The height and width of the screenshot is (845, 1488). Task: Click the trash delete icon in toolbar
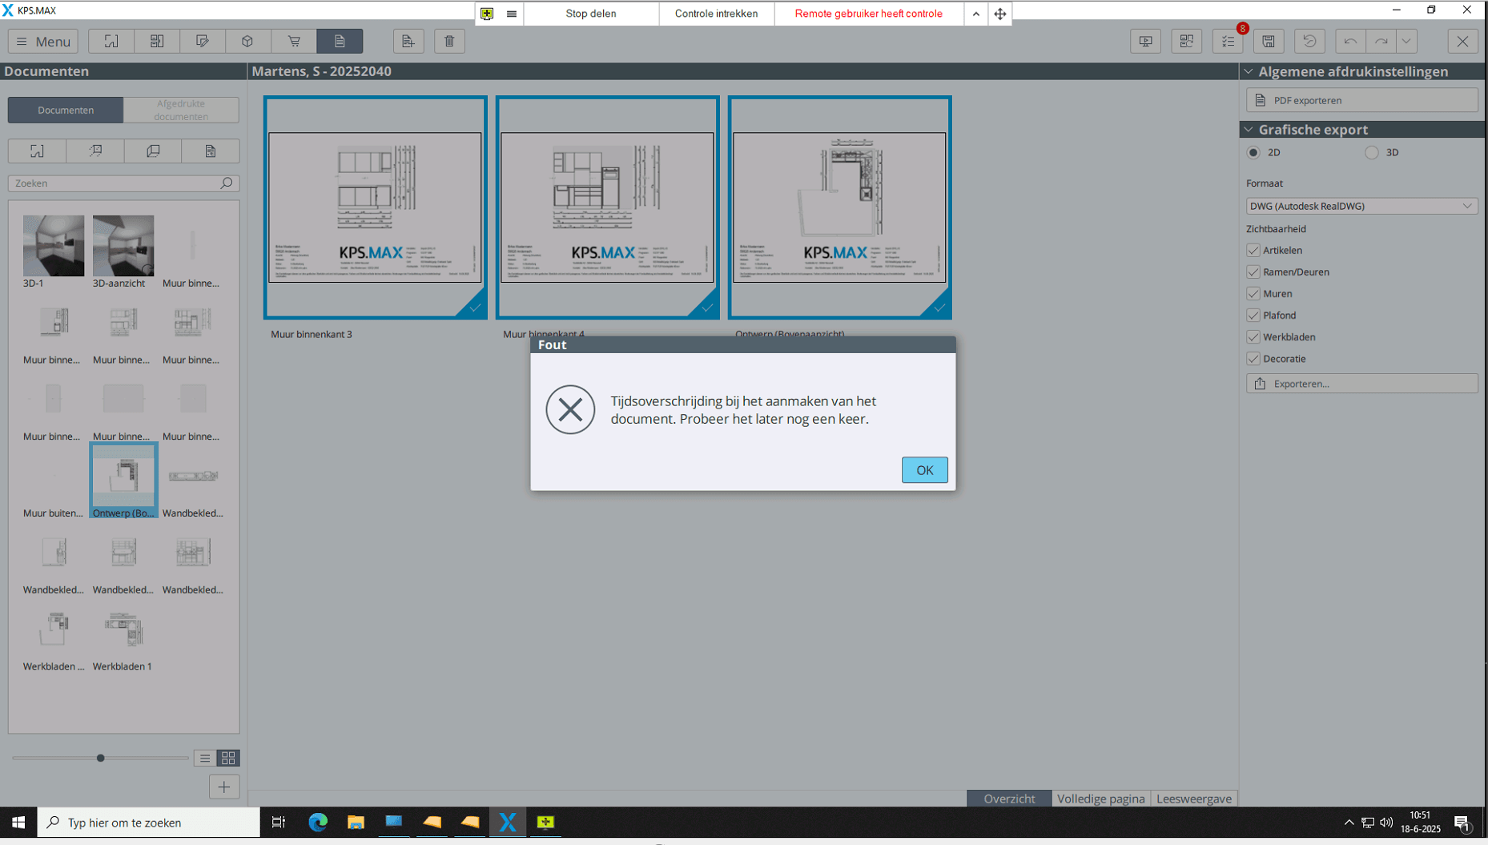[x=449, y=42]
